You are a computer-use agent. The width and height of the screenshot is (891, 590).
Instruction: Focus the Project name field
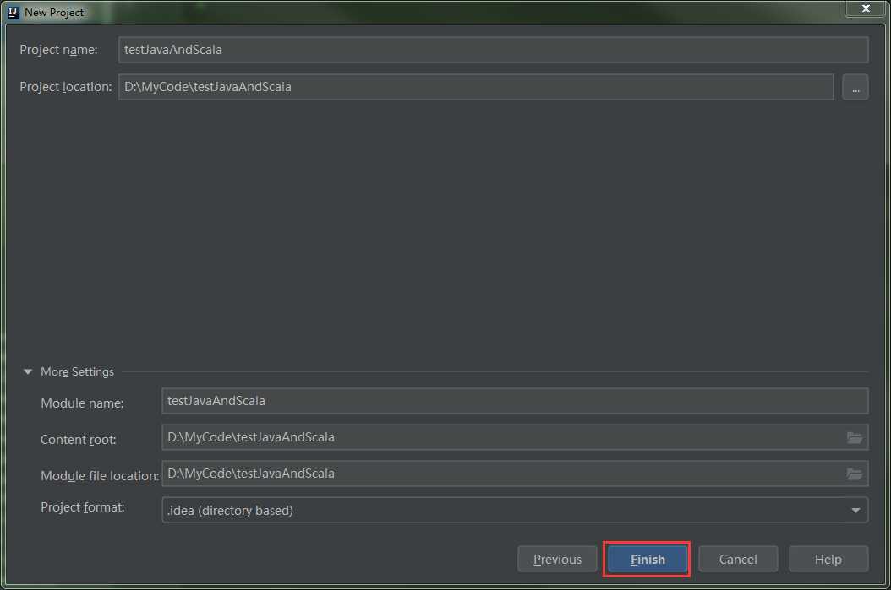pyautogui.click(x=493, y=50)
